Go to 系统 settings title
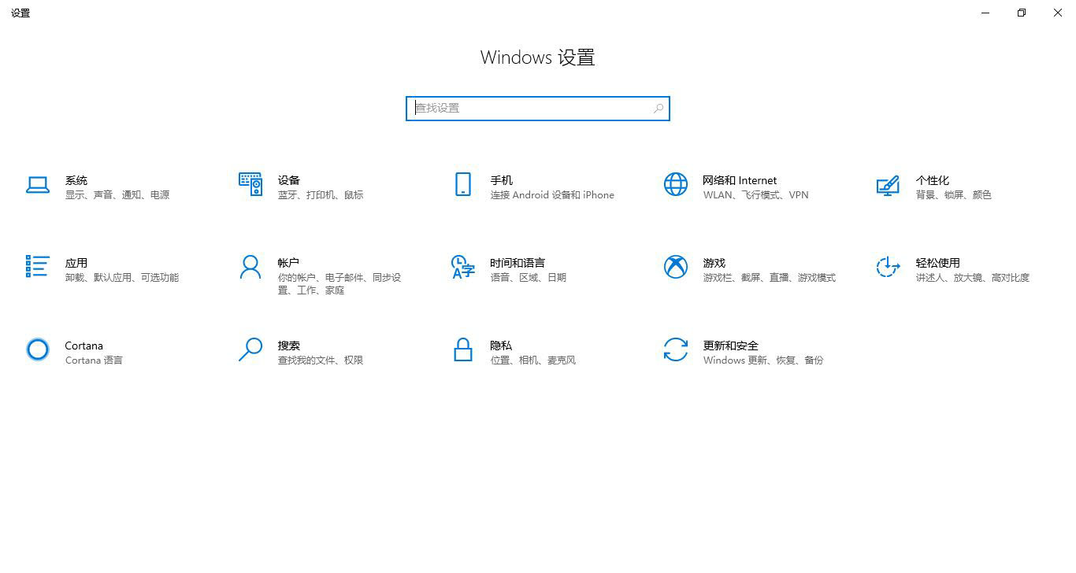 click(76, 180)
